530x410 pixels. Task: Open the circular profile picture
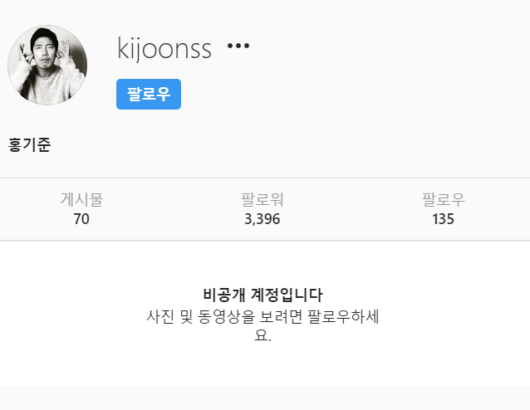click(x=47, y=65)
